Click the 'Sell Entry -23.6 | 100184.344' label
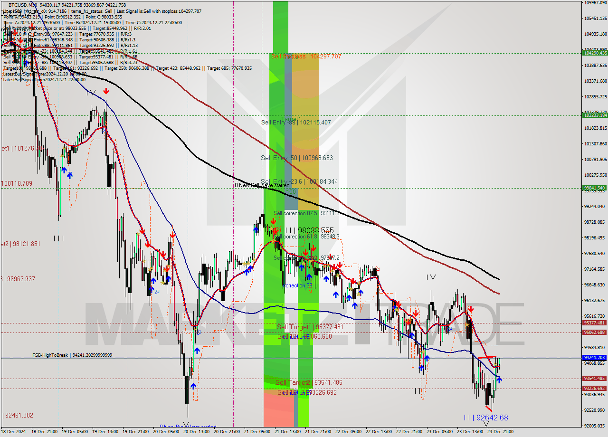This screenshot has width=608, height=437. [299, 181]
